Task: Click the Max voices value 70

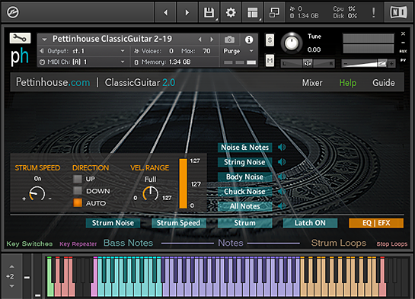Action: (x=206, y=51)
